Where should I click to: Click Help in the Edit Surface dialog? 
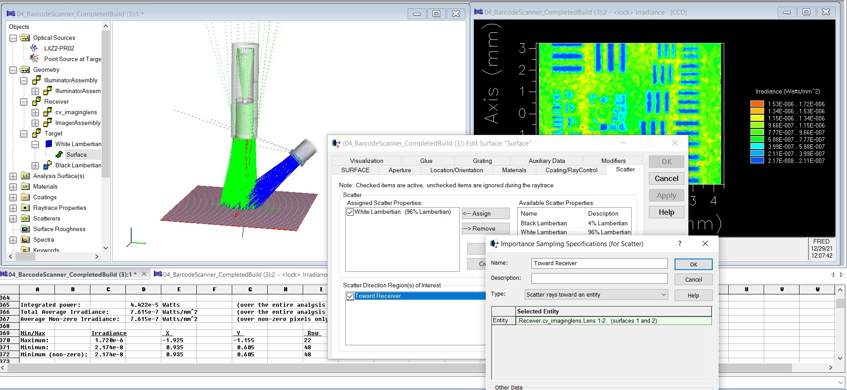point(666,212)
